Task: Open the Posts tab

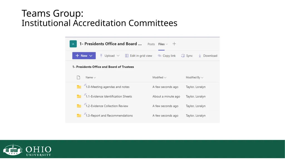Action: pyautogui.click(x=151, y=44)
